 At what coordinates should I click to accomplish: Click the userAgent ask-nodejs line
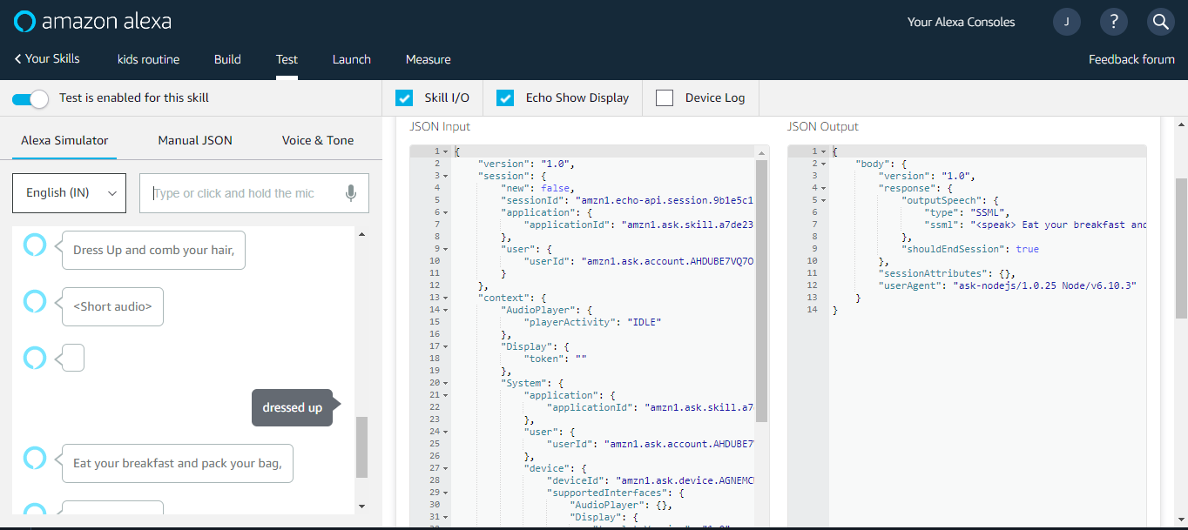point(1008,285)
